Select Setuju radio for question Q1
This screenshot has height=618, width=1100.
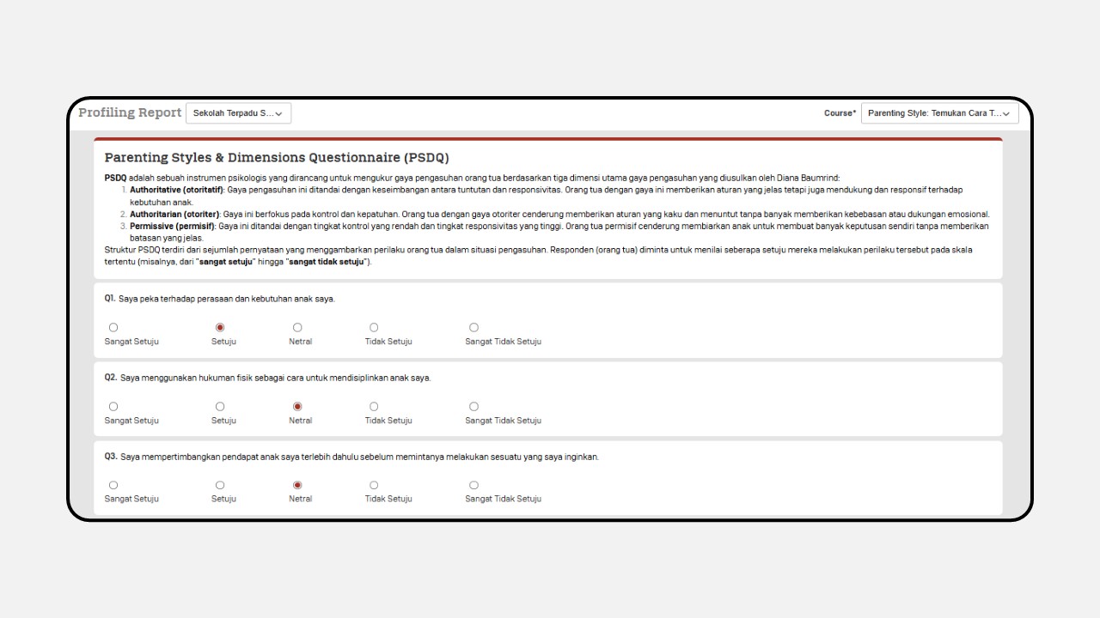click(x=220, y=327)
